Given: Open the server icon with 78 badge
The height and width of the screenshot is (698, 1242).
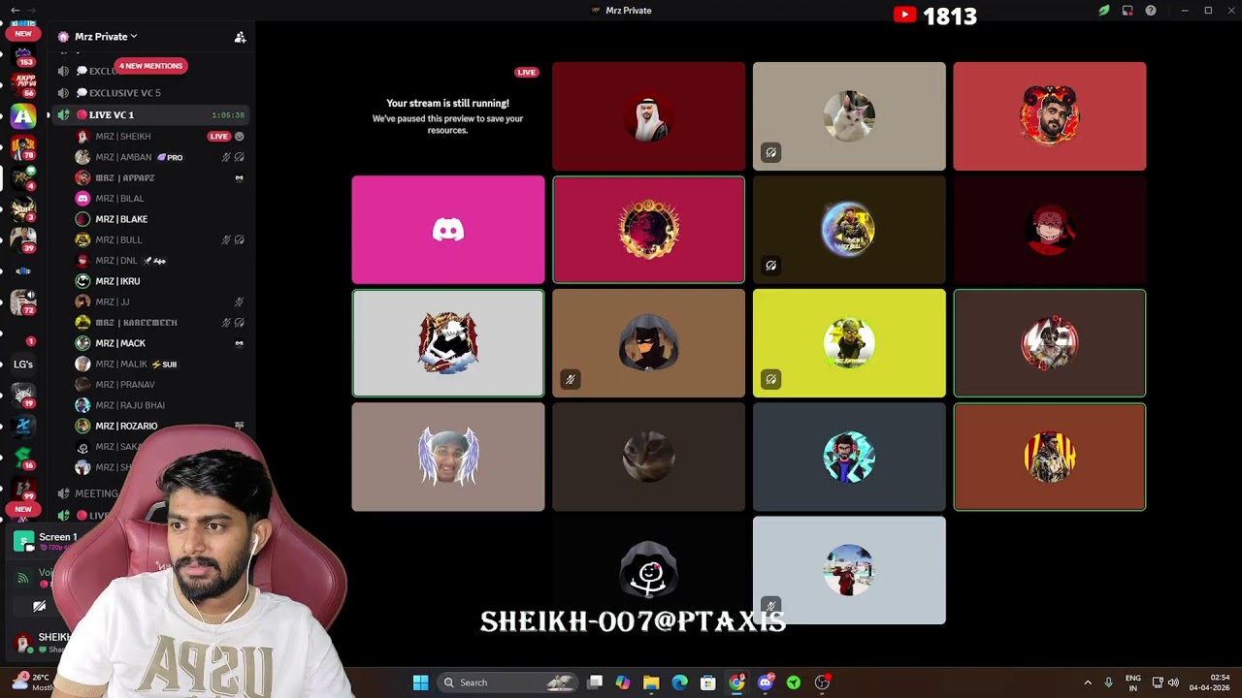Looking at the screenshot, I should (x=23, y=147).
